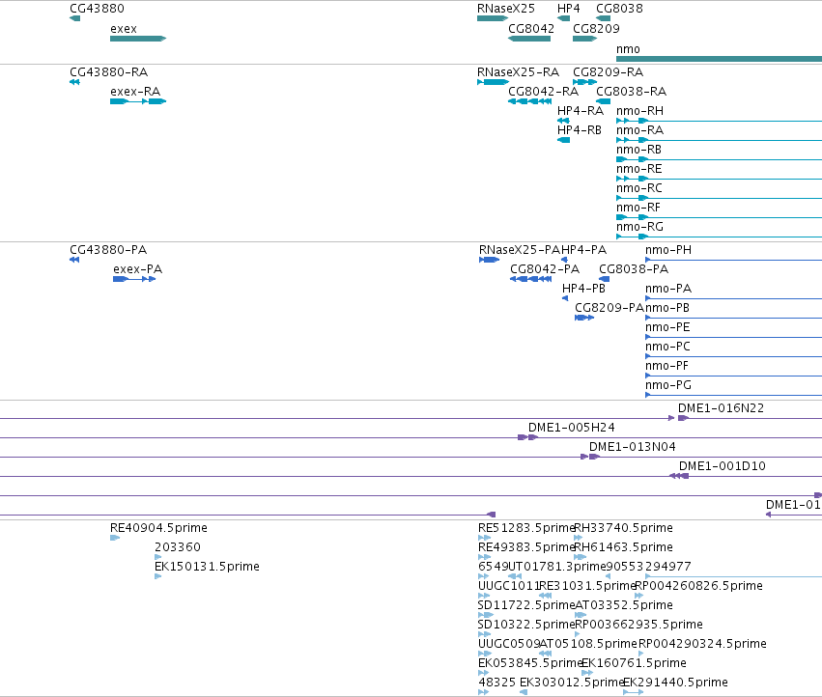The image size is (822, 697).
Task: Click the RH61463.5prime EST label
Action: click(624, 547)
